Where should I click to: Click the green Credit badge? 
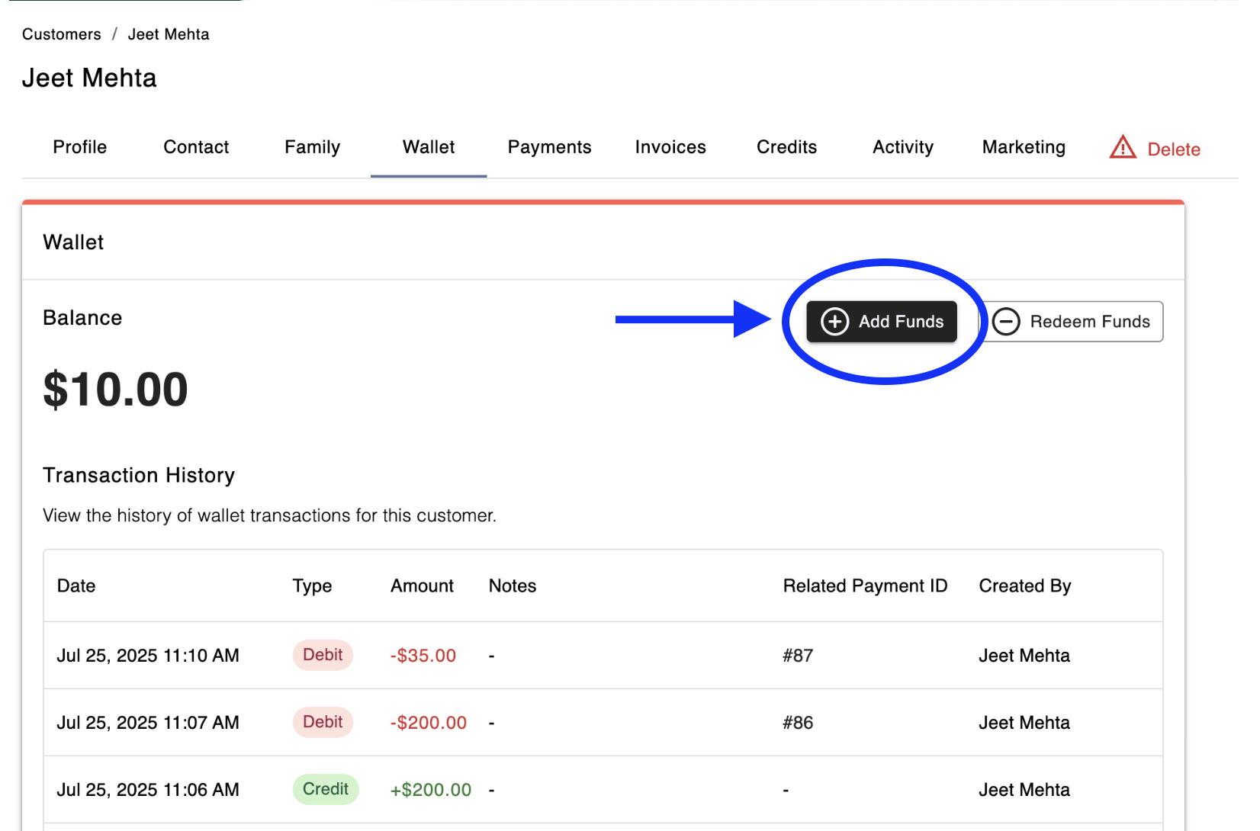click(326, 789)
